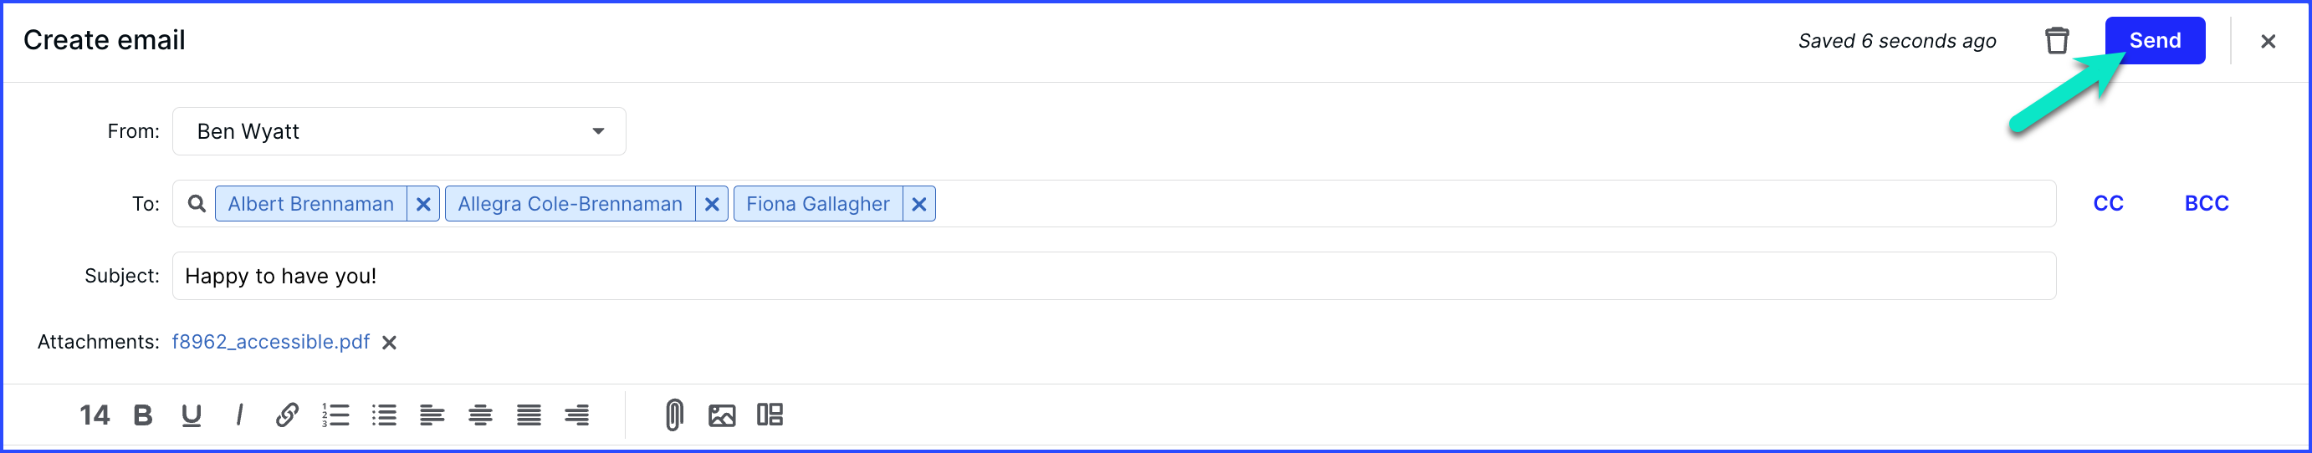Click the Bold formatting icon
The width and height of the screenshot is (2312, 453).
click(143, 415)
